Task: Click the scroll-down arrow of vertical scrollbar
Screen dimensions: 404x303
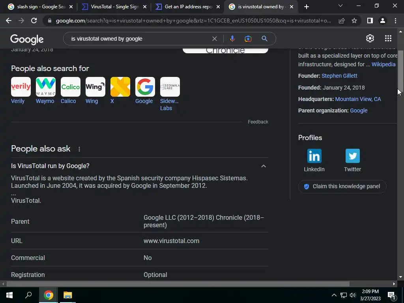Action: coord(400,277)
